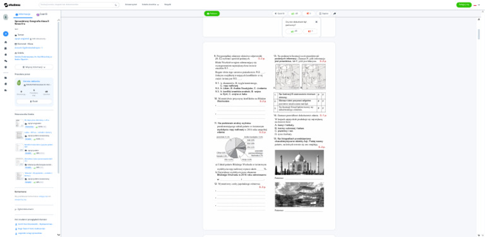Open the third header navigation link

(167, 4)
